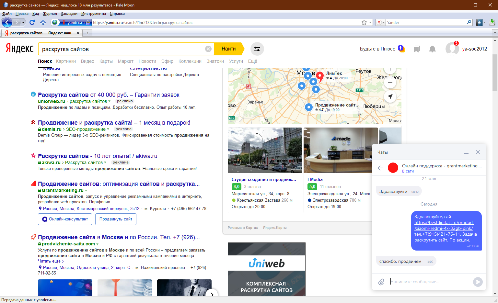Image resolution: width=498 pixels, height=303 pixels.
Task: Expand the demis.ru result dropdown arrow
Action: tap(108, 129)
